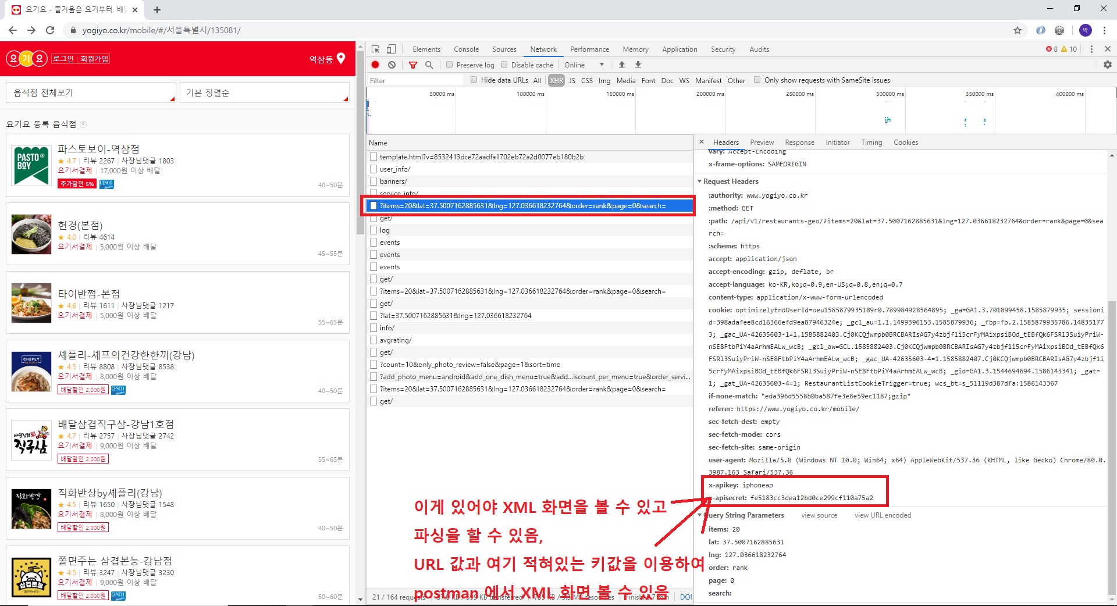Viewport: 1117px width, 606px height.
Task: Open the Sources tab
Action: (x=504, y=49)
